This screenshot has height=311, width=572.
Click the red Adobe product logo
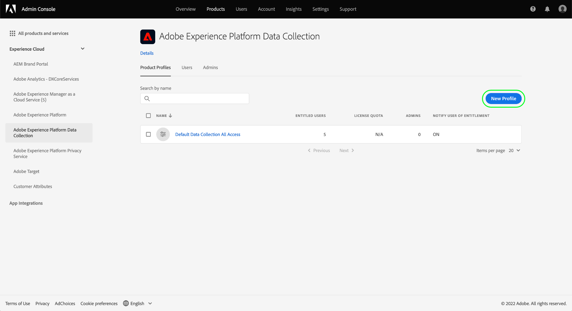coord(147,37)
